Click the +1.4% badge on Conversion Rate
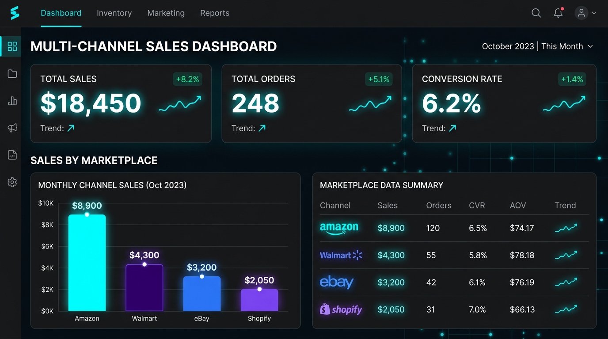 [x=572, y=79]
